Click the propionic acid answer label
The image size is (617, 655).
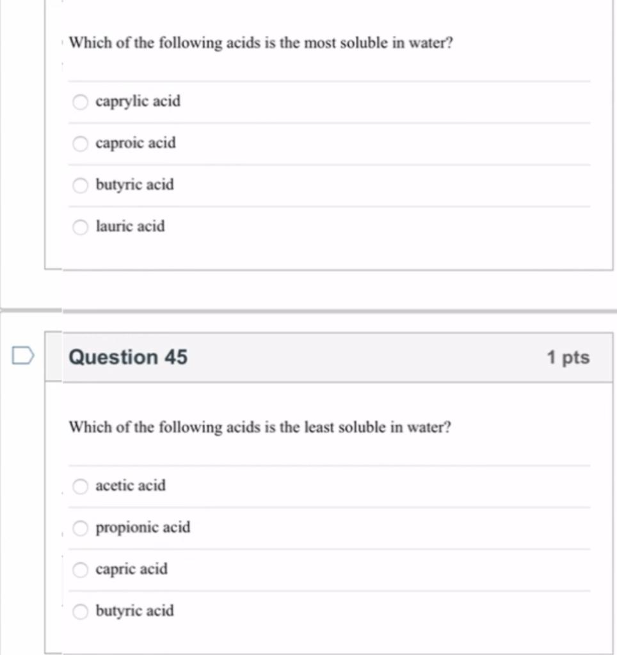tap(143, 528)
